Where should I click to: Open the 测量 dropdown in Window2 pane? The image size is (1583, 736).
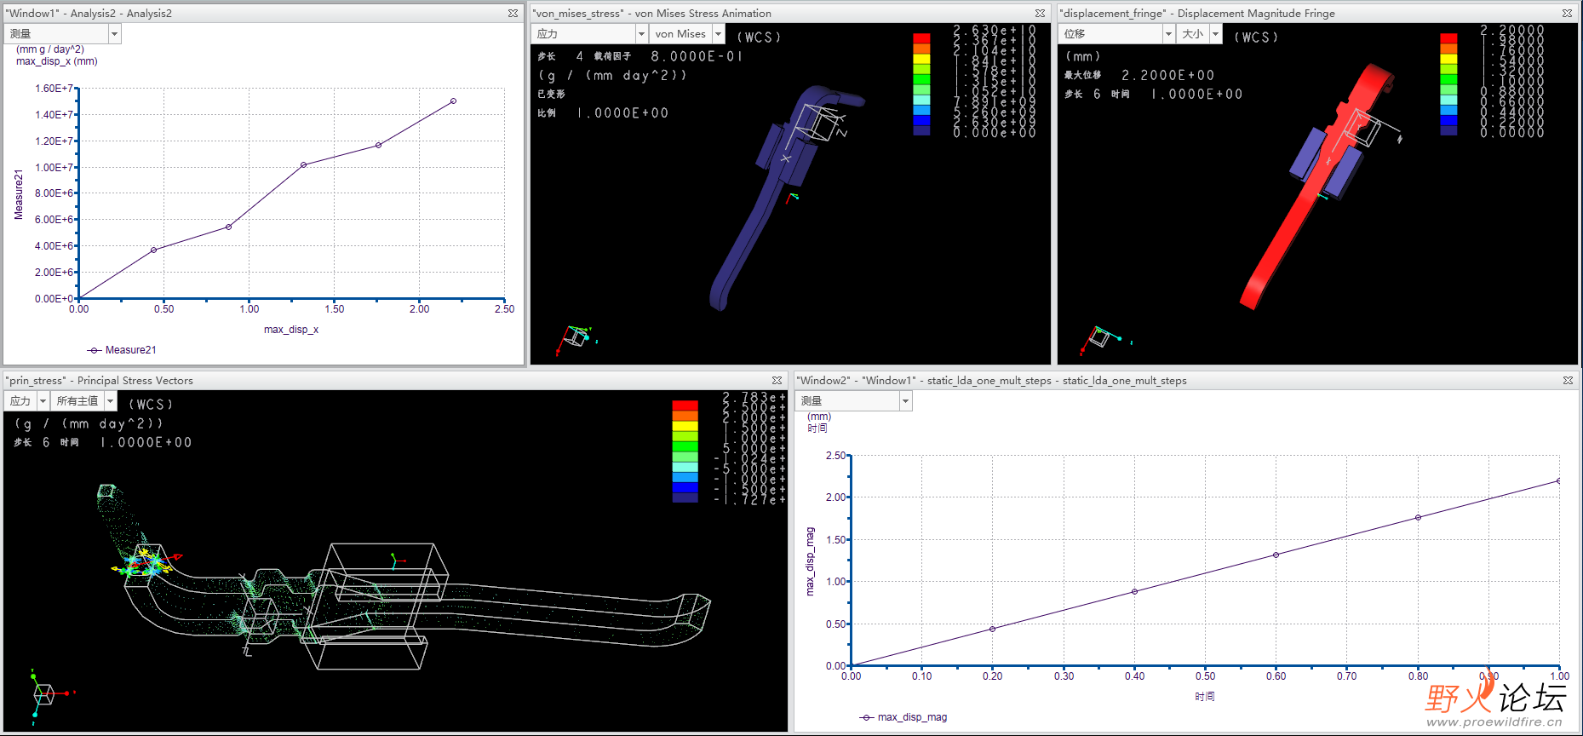[905, 400]
